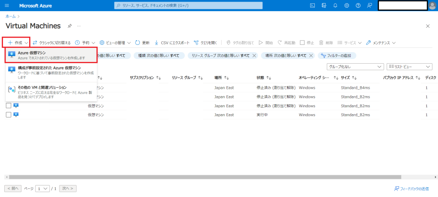Image resolution: width=438 pixels, height=197 pixels.
Task: Open the help question mark icon
Action: 358,6
